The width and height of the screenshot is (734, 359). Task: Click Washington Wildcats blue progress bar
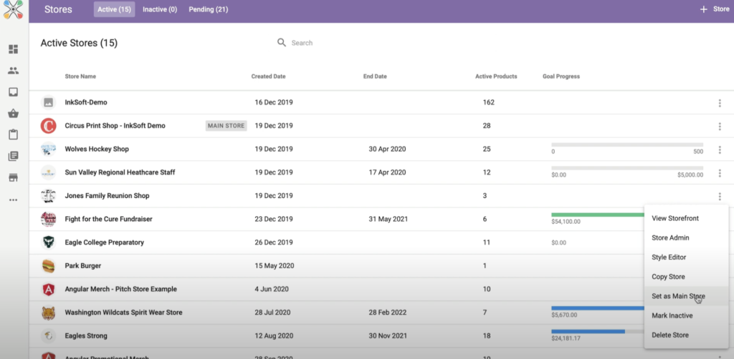point(598,308)
